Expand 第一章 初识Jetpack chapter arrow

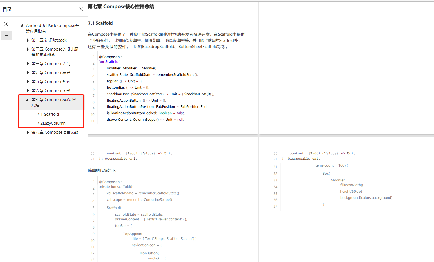(x=28, y=40)
